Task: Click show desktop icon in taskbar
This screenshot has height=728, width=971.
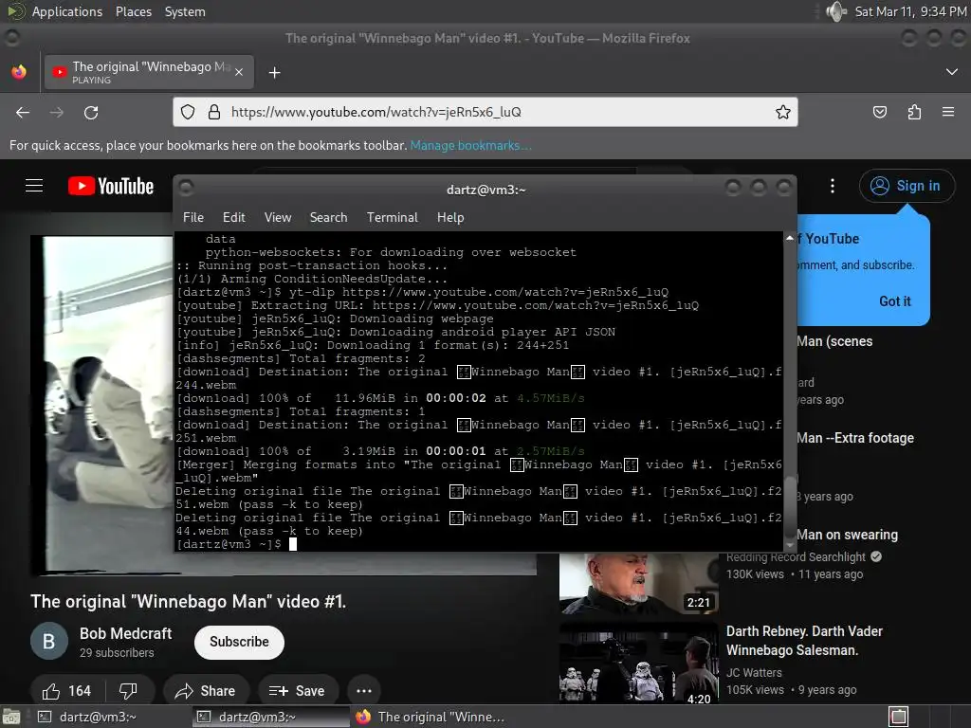Action: point(11,717)
